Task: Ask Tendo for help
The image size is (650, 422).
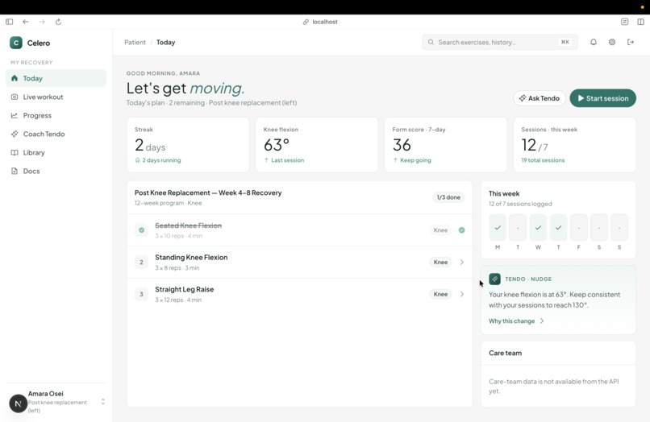Action: pyautogui.click(x=540, y=98)
